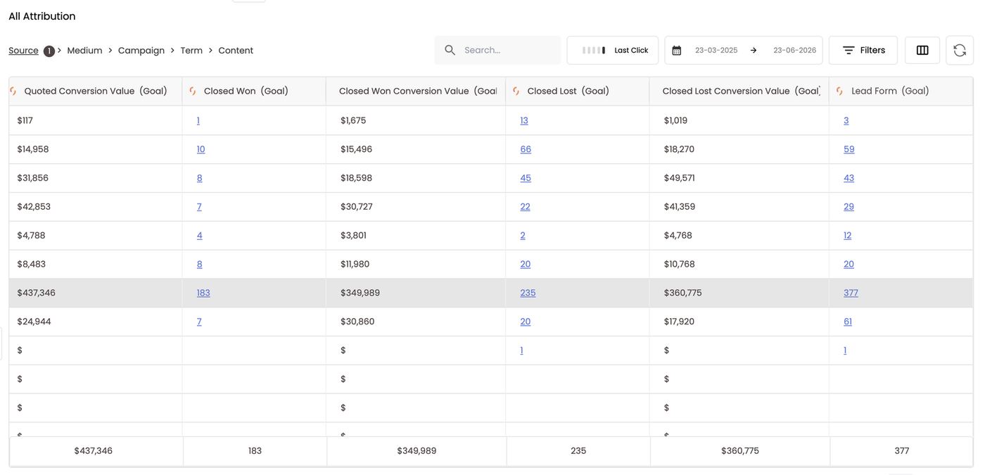Screen dimensions: 985x475
Task: Switch to the Term breadcrumb level
Action: pyautogui.click(x=191, y=51)
